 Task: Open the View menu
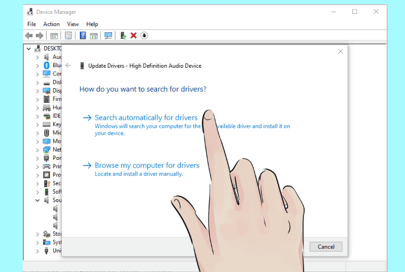73,24
